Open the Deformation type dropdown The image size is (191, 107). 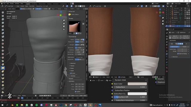[x=80, y=57]
